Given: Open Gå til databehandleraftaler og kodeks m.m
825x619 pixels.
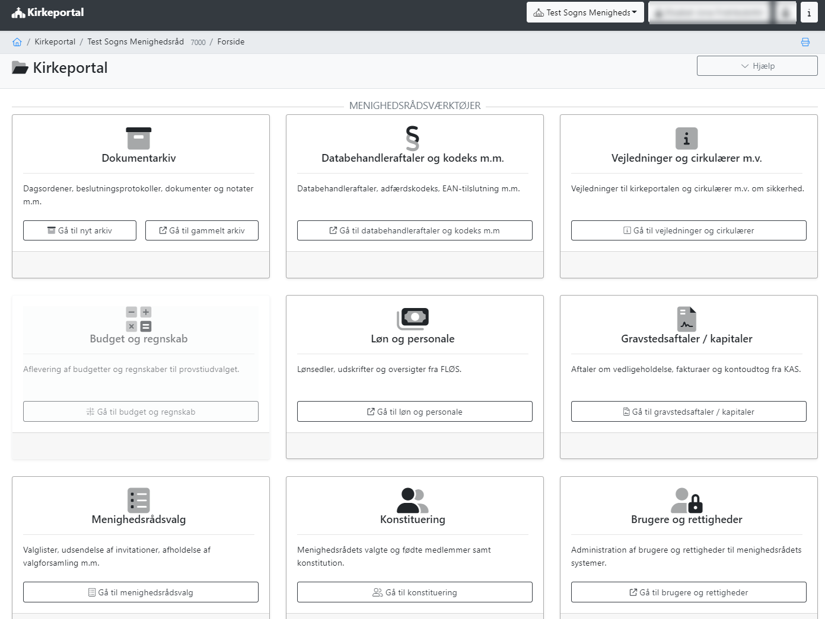Looking at the screenshot, I should [415, 230].
